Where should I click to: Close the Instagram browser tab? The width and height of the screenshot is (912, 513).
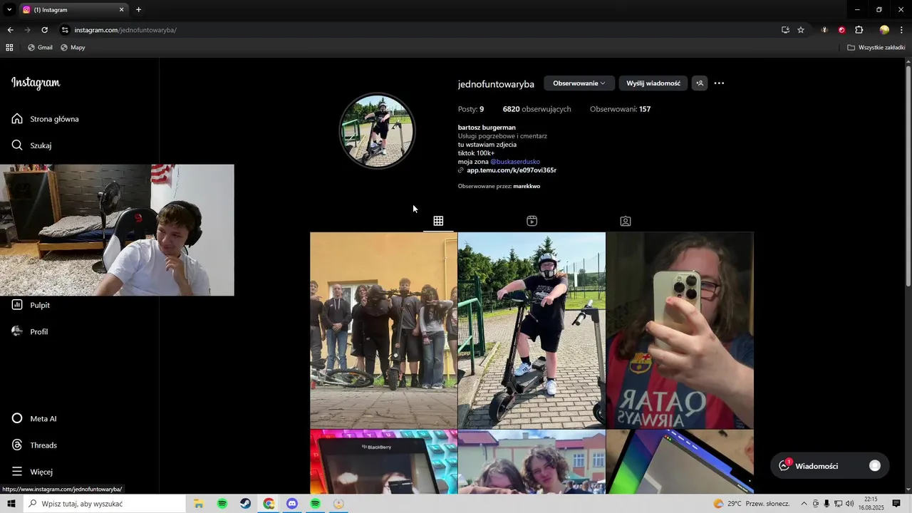121,10
